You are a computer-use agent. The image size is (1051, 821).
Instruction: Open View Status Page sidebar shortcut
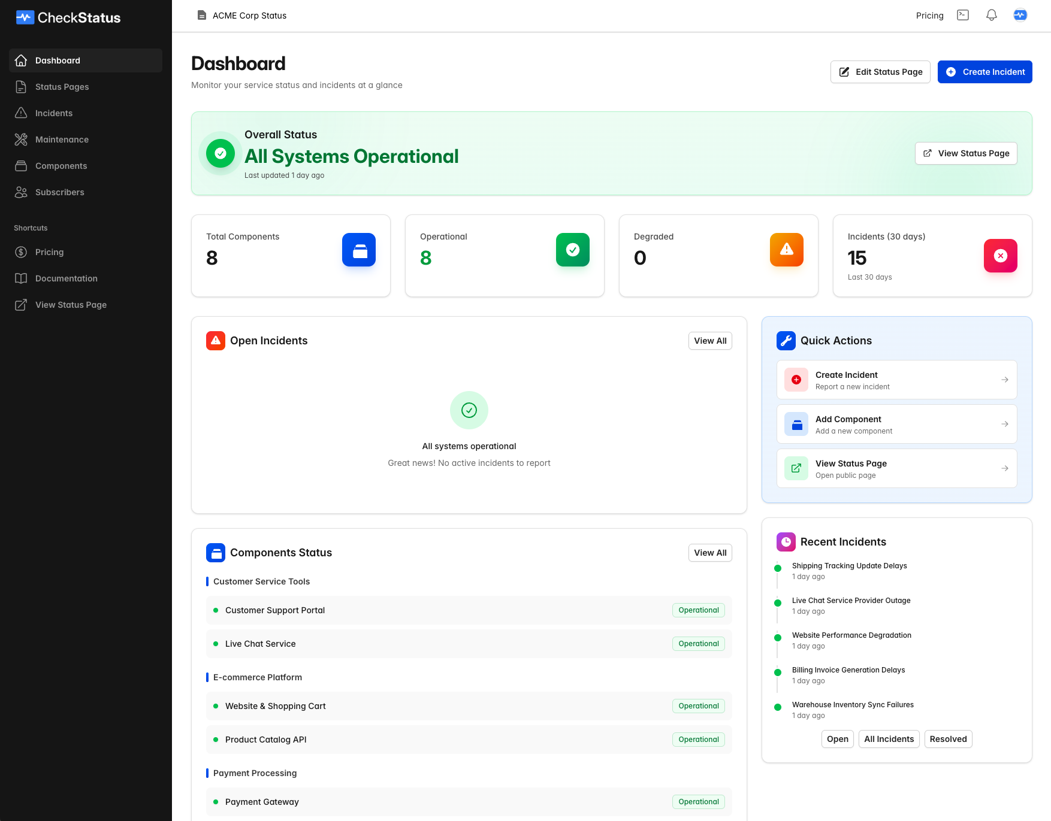click(x=86, y=305)
